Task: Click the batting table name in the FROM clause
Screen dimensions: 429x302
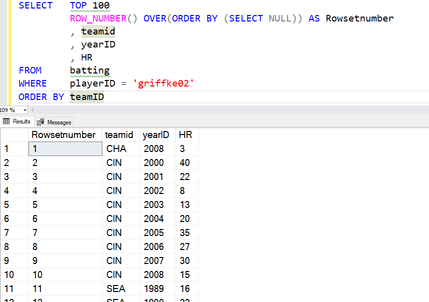Action: (89, 70)
